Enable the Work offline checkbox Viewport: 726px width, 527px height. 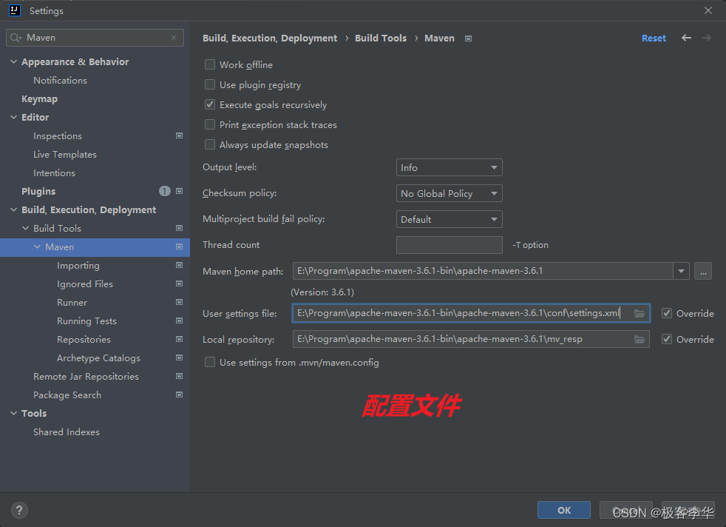coord(210,64)
